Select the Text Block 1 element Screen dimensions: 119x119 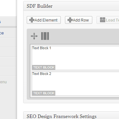[x=76, y=58]
